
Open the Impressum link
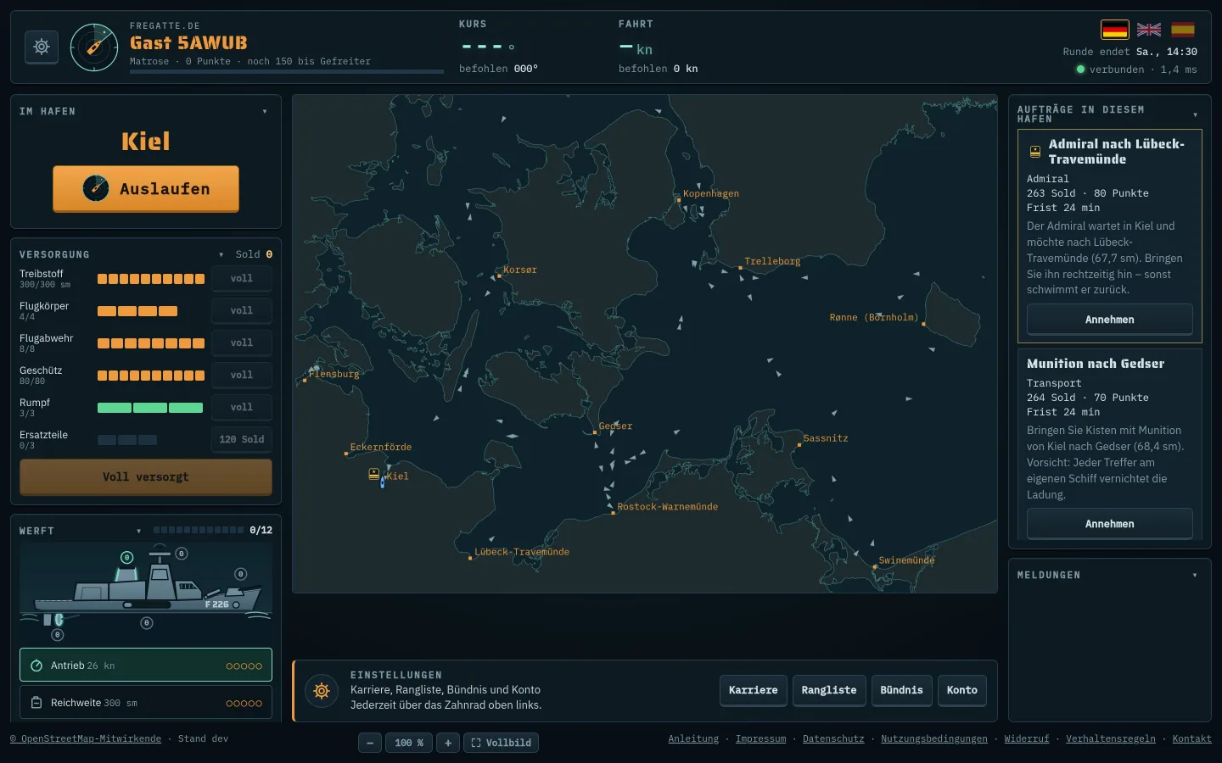click(760, 738)
